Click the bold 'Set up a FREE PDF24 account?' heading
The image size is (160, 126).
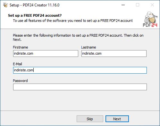tap(35, 15)
